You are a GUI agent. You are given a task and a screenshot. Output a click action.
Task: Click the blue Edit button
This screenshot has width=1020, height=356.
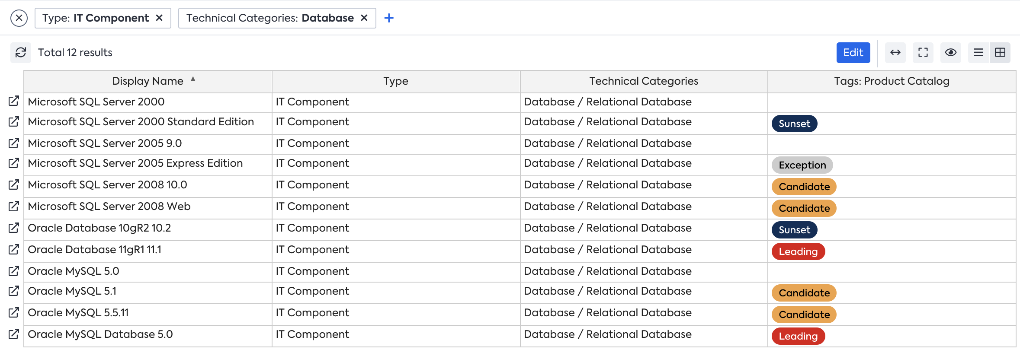tap(853, 53)
